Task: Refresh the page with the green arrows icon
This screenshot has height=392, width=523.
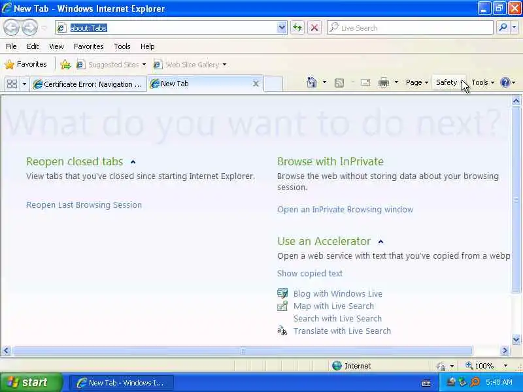Action: tap(297, 27)
